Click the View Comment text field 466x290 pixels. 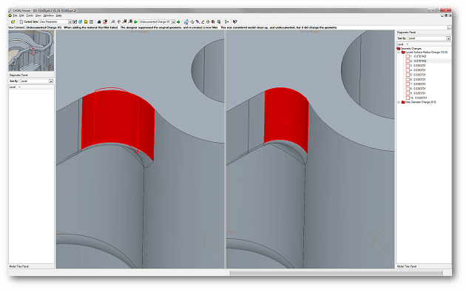(236, 27)
